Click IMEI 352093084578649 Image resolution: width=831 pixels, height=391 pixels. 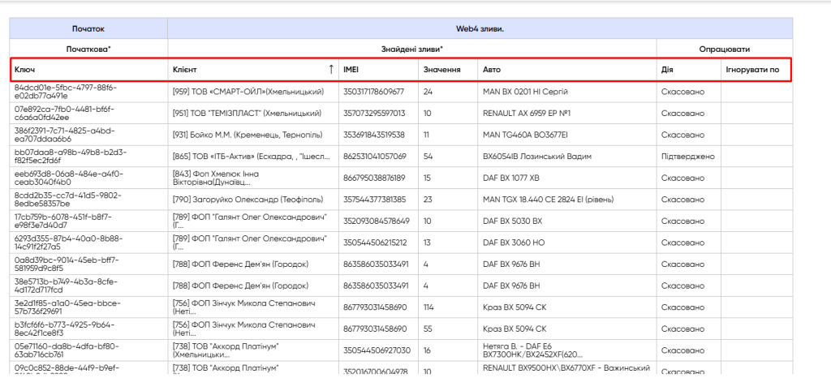point(377,221)
